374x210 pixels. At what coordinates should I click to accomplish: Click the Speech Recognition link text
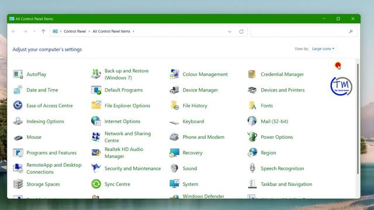point(282,169)
